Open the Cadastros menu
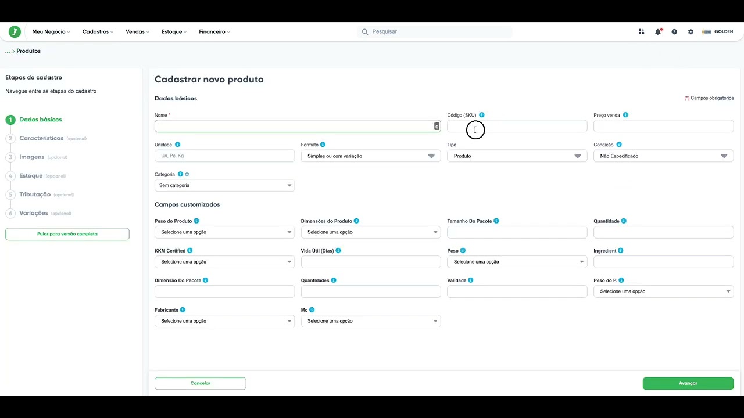Image resolution: width=744 pixels, height=418 pixels. (x=98, y=32)
